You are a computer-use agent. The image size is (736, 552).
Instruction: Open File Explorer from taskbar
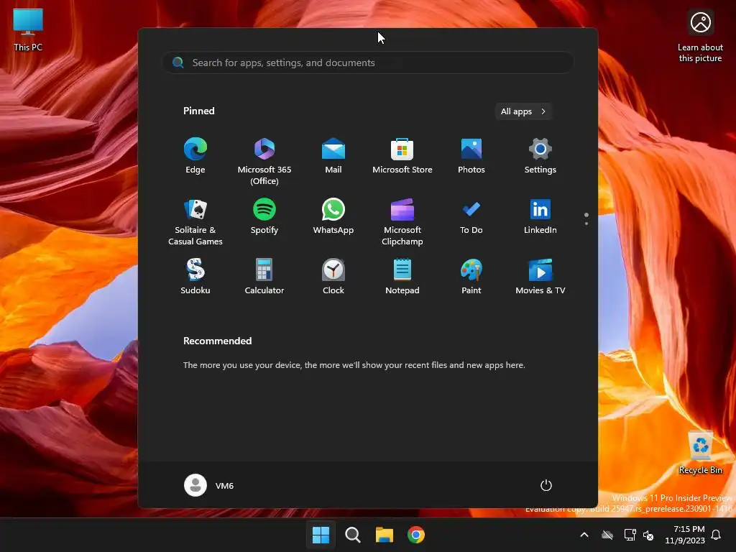point(385,535)
